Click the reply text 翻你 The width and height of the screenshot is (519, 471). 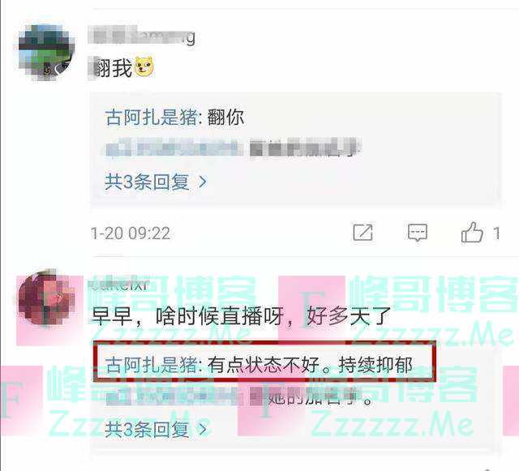[225, 118]
